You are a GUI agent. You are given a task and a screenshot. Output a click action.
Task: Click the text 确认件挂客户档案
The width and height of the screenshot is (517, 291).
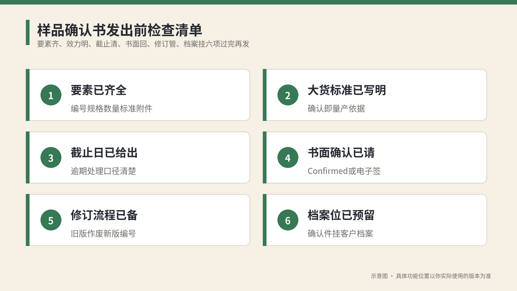(340, 234)
